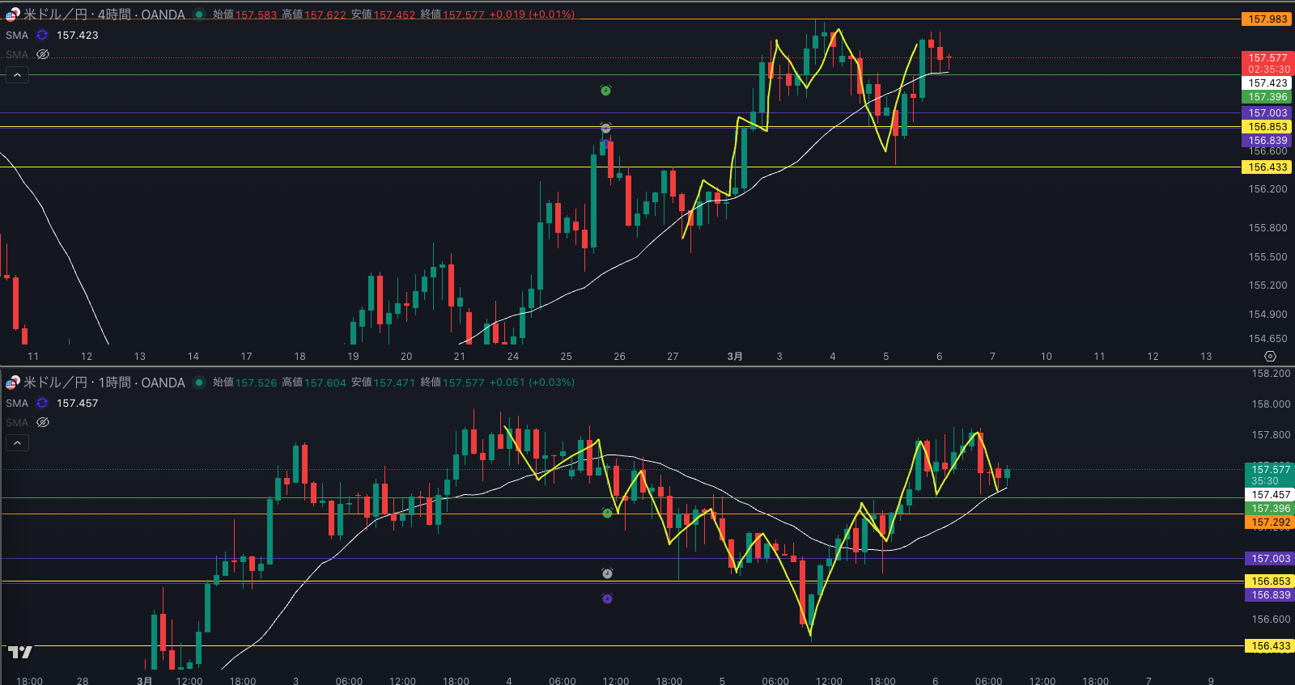This screenshot has height=685, width=1295.
Task: Click the 米ドル/円 1時間 OANDA chart title
Action: click(104, 383)
